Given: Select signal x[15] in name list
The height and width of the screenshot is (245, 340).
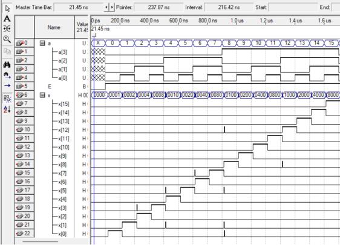Looking at the screenshot, I should pos(64,104).
